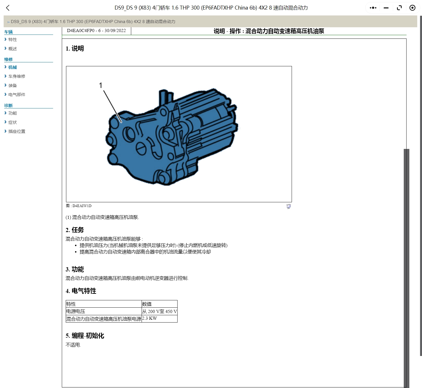Click the 电气部件 chevron icon
422x388 pixels.
click(x=5, y=94)
